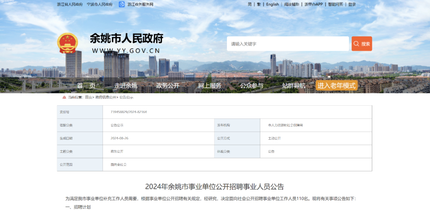430x211 pixels.
Task: Click the 2024年余姚市事业单位公开招聘 announcement title
Action: [215, 187]
